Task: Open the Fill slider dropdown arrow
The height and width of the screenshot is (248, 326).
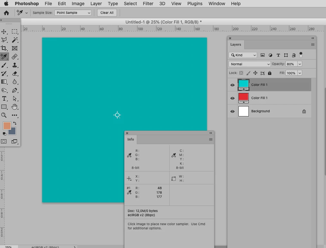Action: pyautogui.click(x=300, y=73)
